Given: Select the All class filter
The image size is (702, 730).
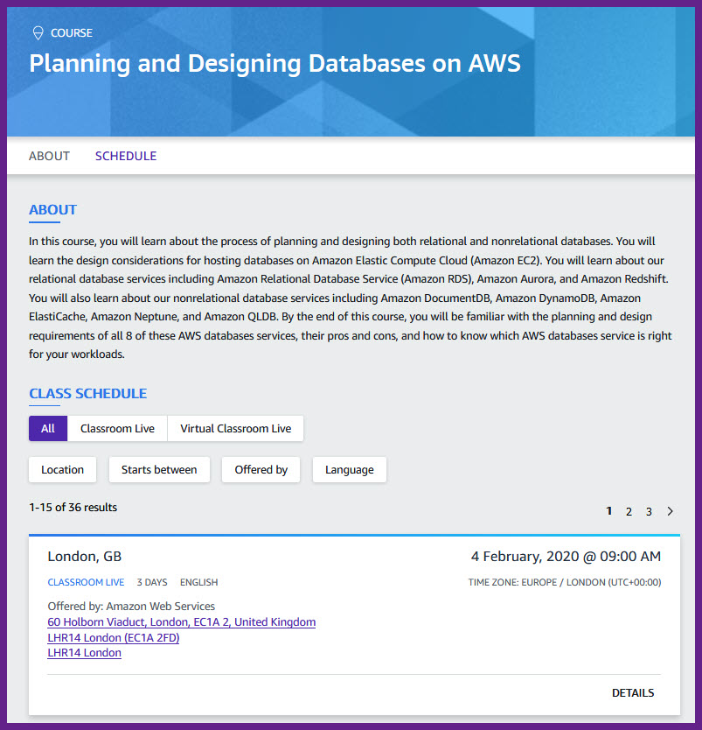Looking at the screenshot, I should point(48,428).
